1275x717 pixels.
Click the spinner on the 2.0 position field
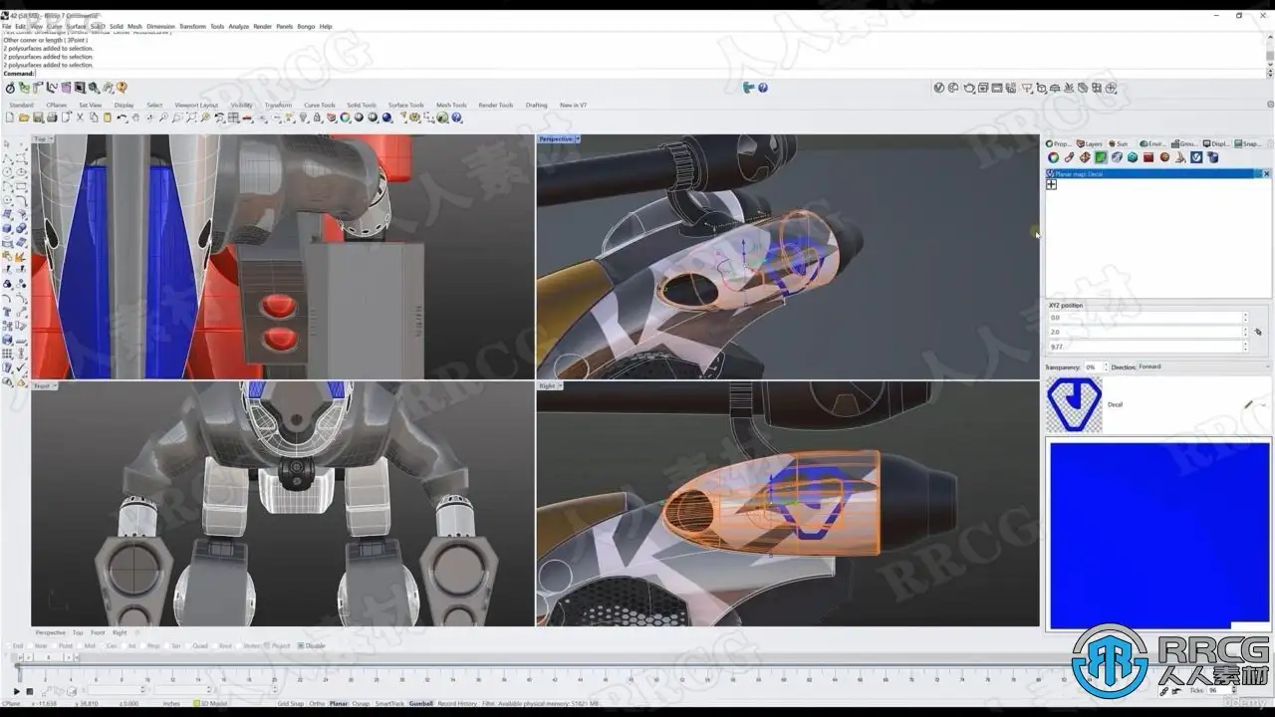point(1244,332)
